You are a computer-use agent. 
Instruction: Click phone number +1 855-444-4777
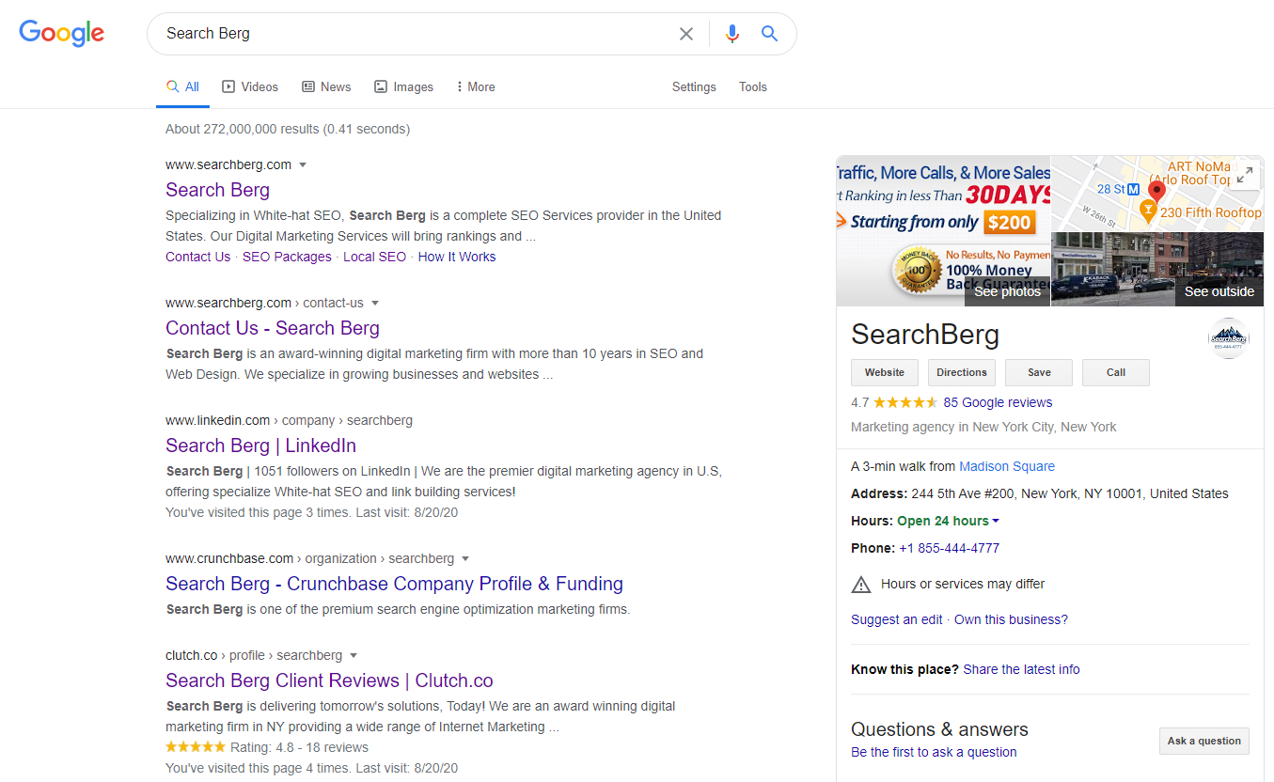pyautogui.click(x=949, y=548)
